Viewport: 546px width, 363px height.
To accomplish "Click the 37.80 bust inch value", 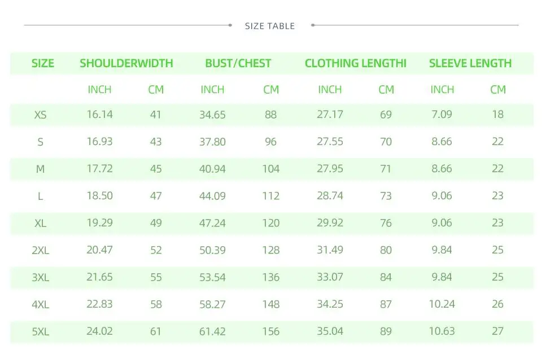I will [x=212, y=142].
